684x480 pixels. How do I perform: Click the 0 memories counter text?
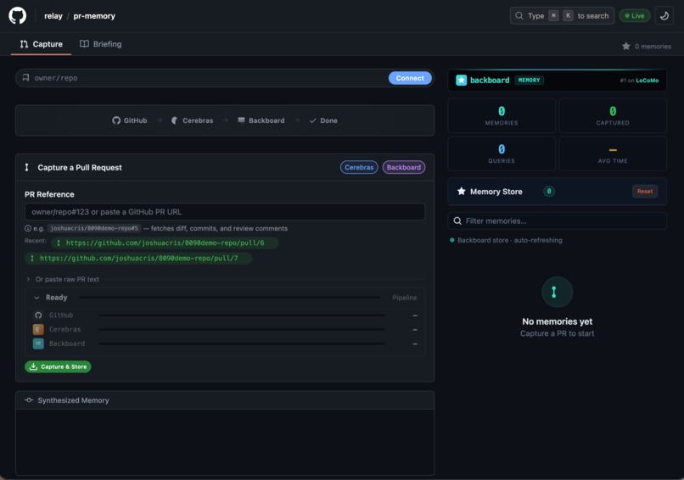[653, 46]
